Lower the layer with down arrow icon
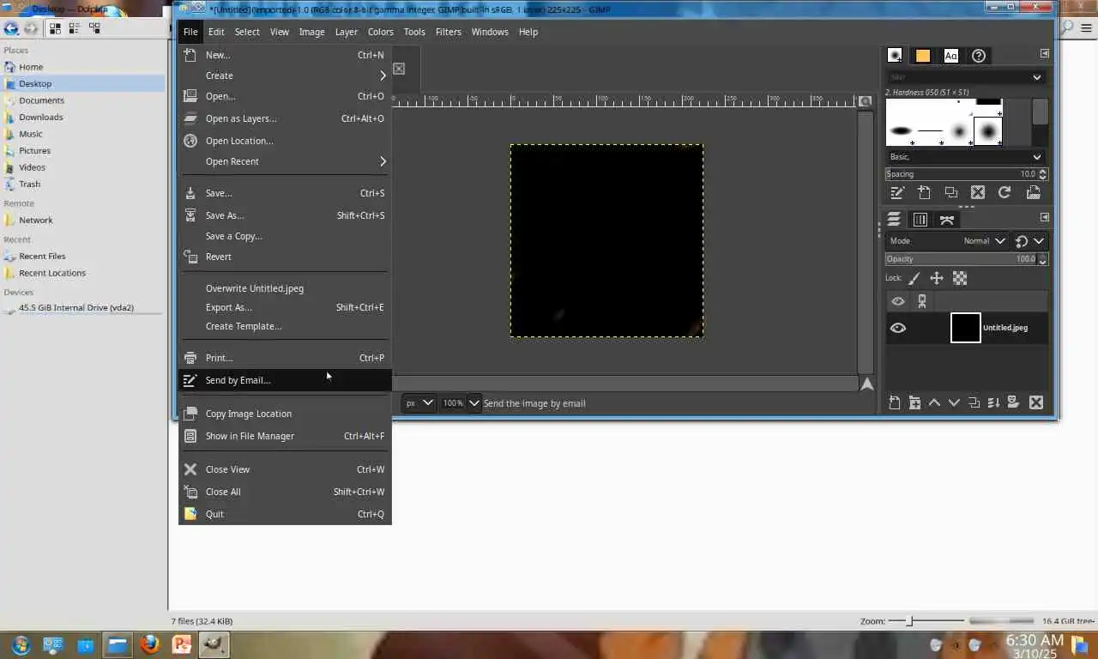The width and height of the screenshot is (1098, 659). [x=954, y=402]
